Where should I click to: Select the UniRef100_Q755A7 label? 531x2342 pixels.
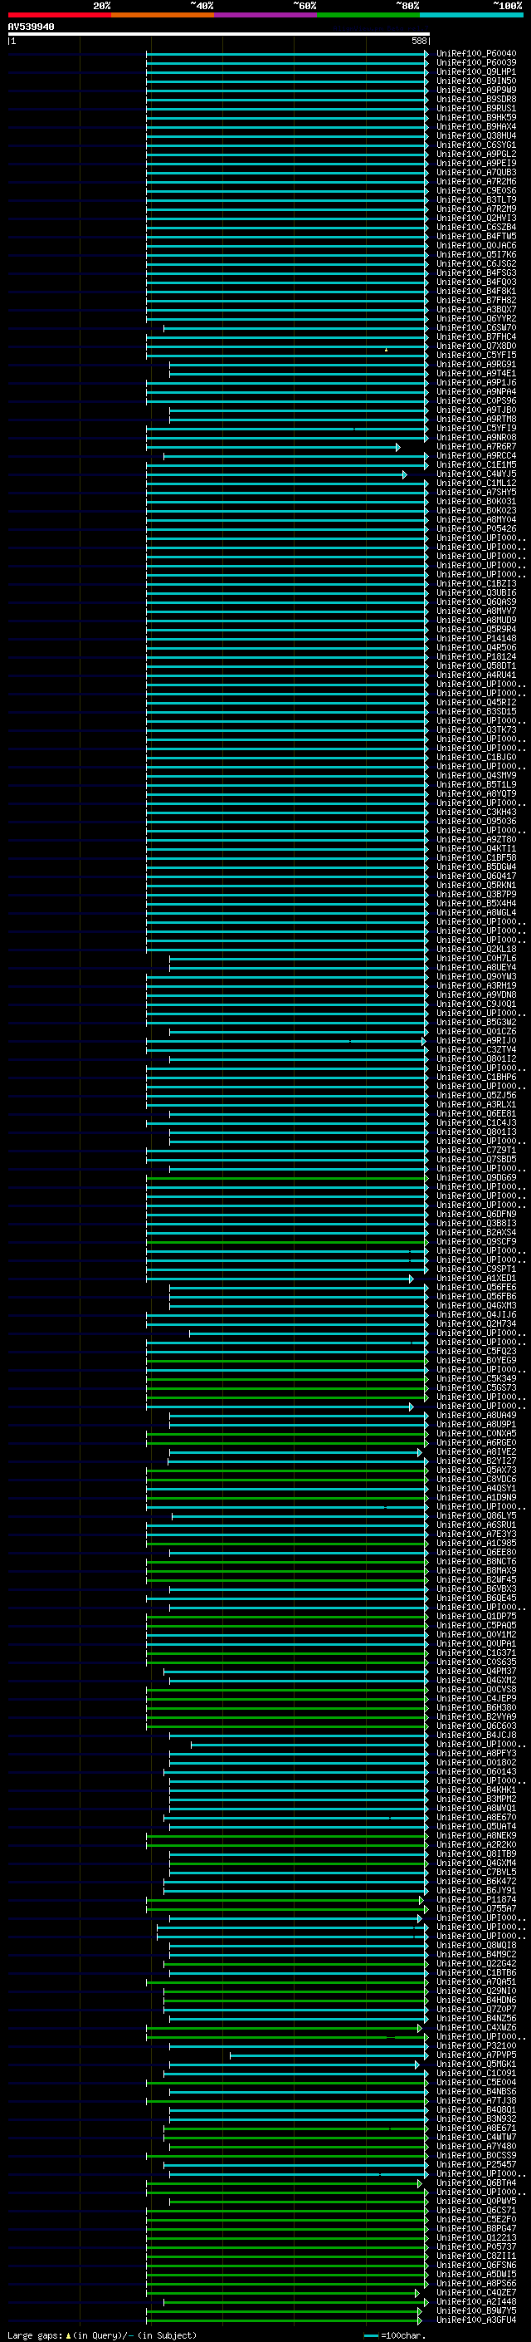pos(475,1908)
